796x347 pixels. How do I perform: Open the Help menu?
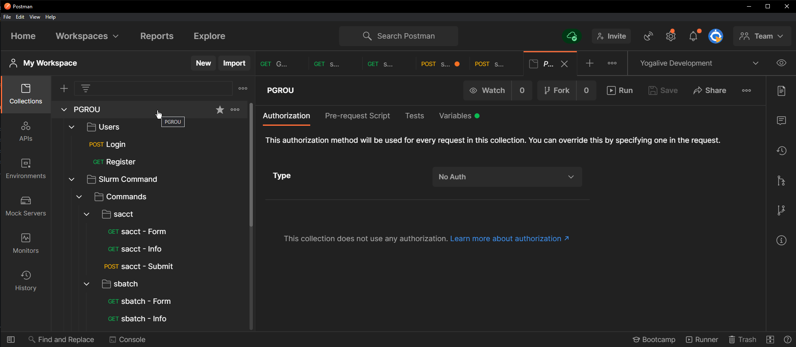50,17
